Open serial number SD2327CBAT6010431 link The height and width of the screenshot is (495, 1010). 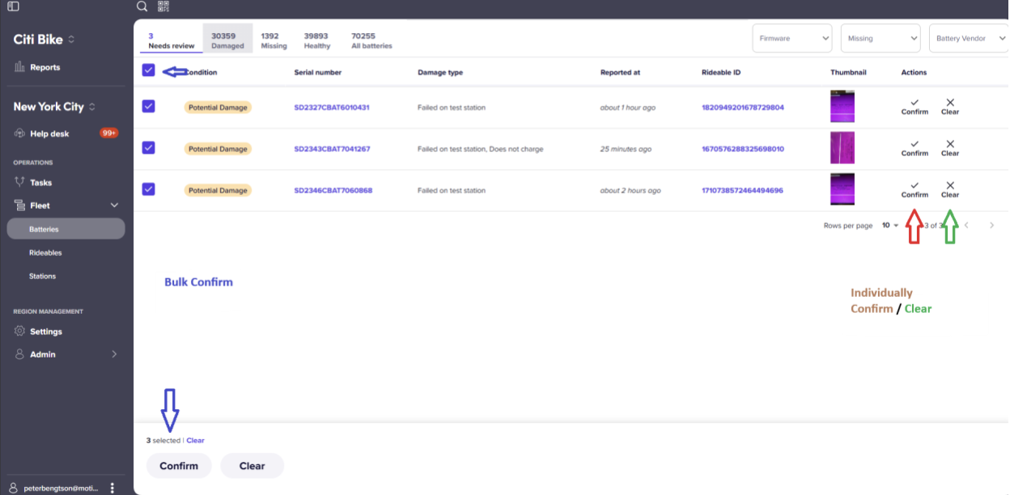pos(332,108)
